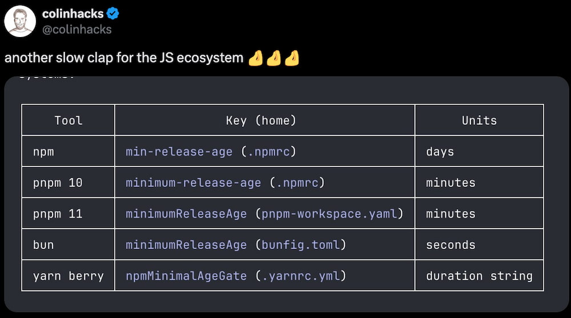
Task: Click minimumReleaseAge in the bun row
Action: coord(186,245)
